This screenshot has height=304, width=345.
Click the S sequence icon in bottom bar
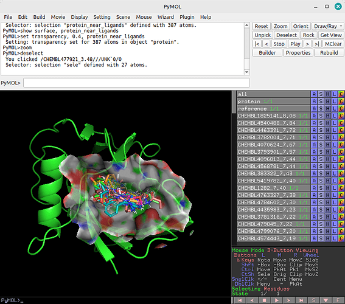[314, 300]
